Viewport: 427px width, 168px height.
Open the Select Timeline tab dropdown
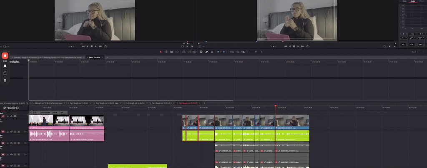[103, 57]
